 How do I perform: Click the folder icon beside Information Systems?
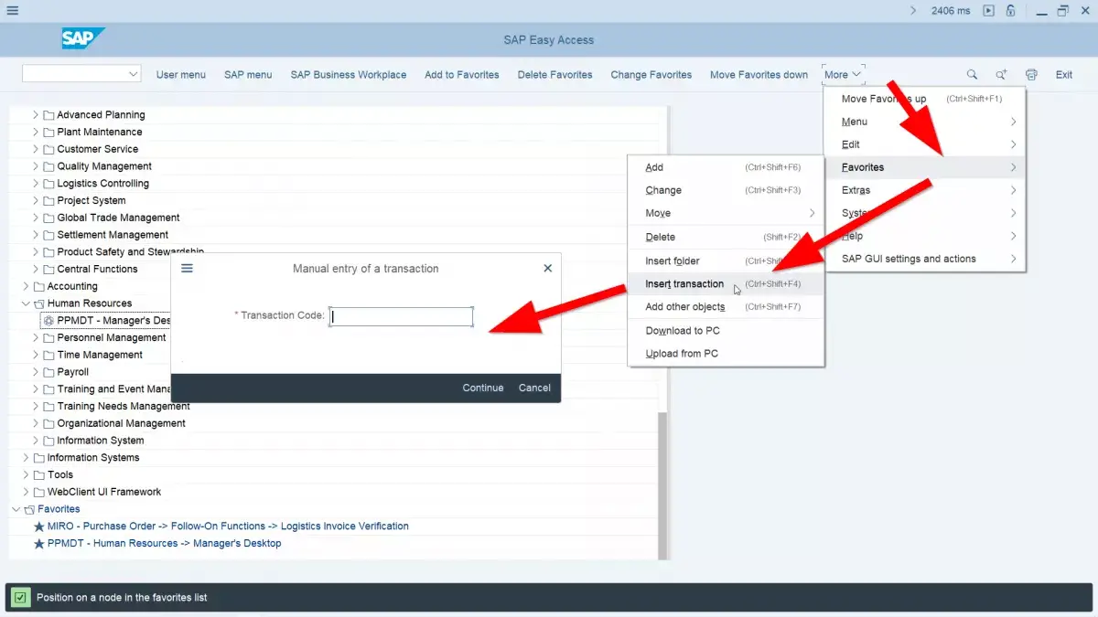(39, 458)
